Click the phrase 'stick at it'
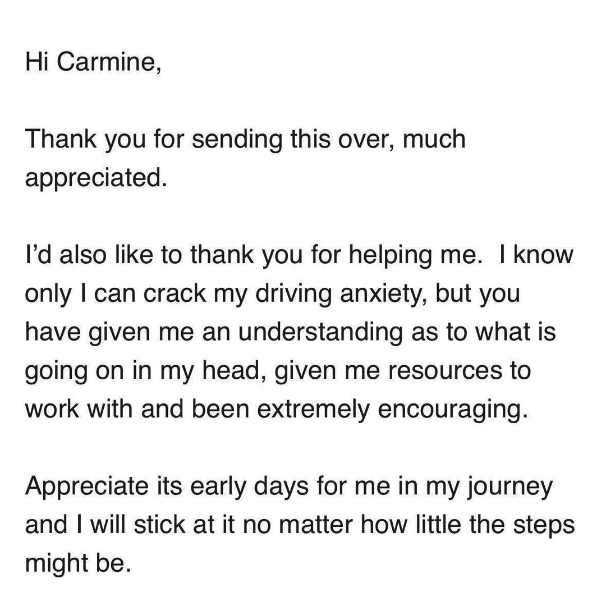Screen dimensions: 606x606 pyautogui.click(x=184, y=525)
